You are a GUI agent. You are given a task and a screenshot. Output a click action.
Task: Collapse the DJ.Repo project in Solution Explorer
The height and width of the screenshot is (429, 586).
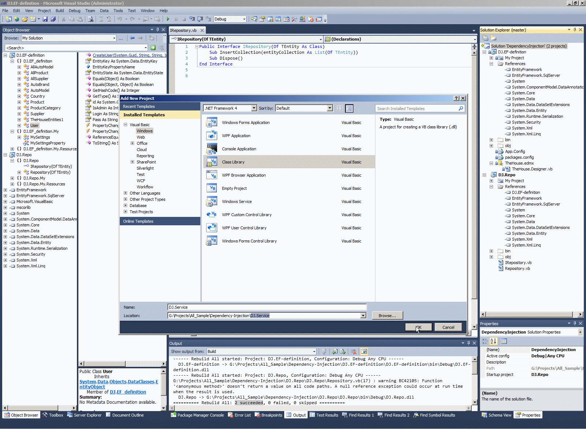tap(484, 175)
